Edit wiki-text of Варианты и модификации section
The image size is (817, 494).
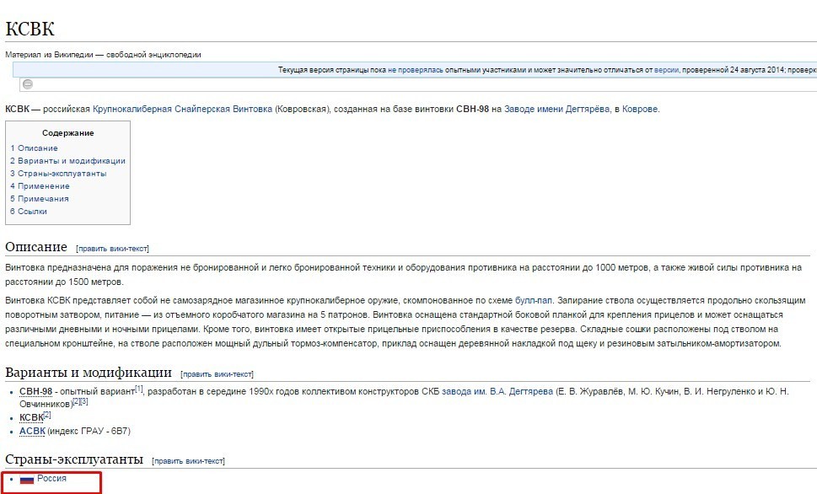(217, 374)
